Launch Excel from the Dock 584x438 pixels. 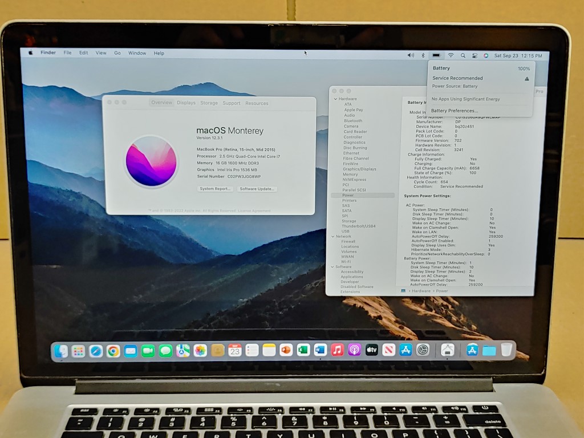[x=303, y=350]
